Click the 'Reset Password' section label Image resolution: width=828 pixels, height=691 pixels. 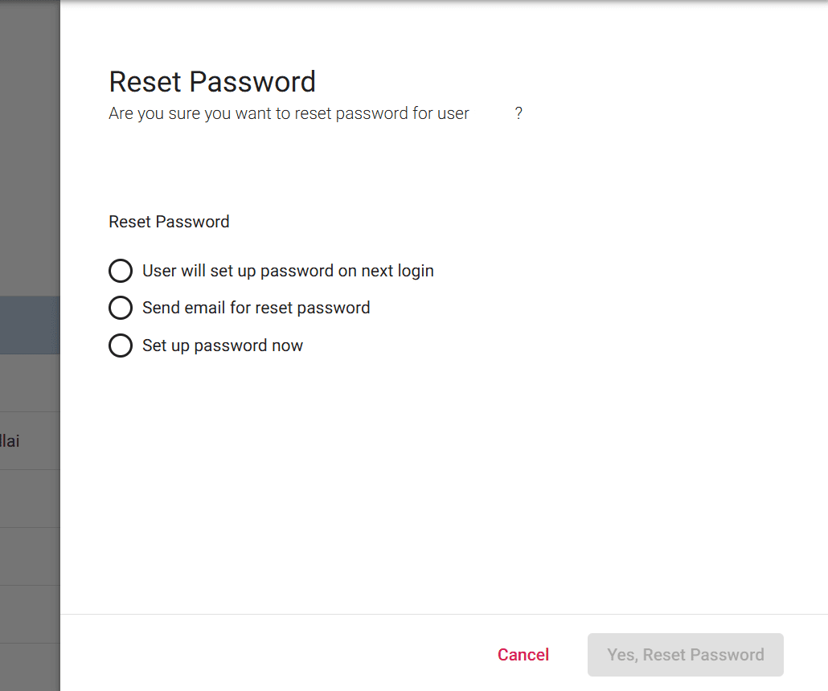pos(169,222)
